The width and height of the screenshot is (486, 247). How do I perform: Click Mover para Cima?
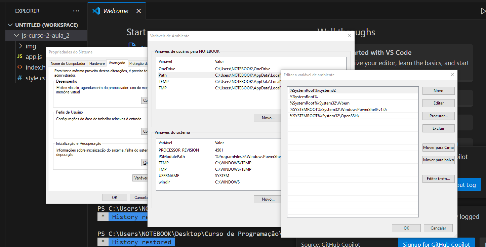pyautogui.click(x=439, y=148)
